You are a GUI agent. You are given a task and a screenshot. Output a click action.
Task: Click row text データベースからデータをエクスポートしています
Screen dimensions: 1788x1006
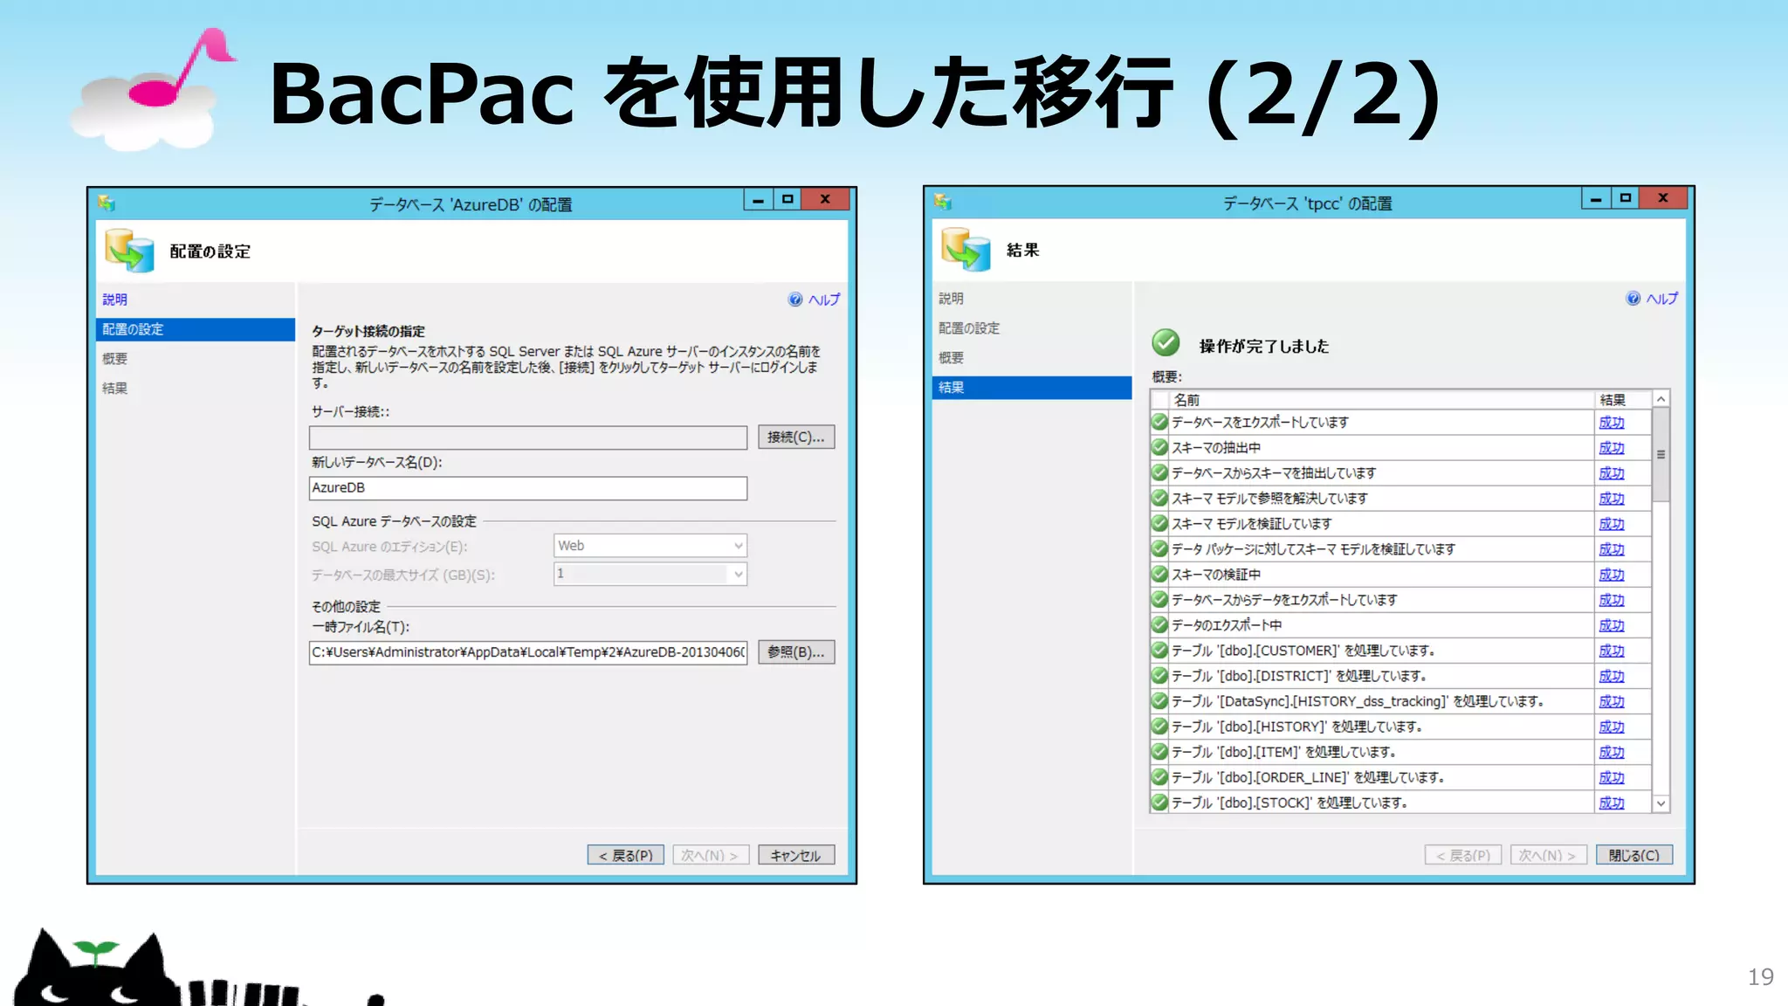pyautogui.click(x=1284, y=600)
